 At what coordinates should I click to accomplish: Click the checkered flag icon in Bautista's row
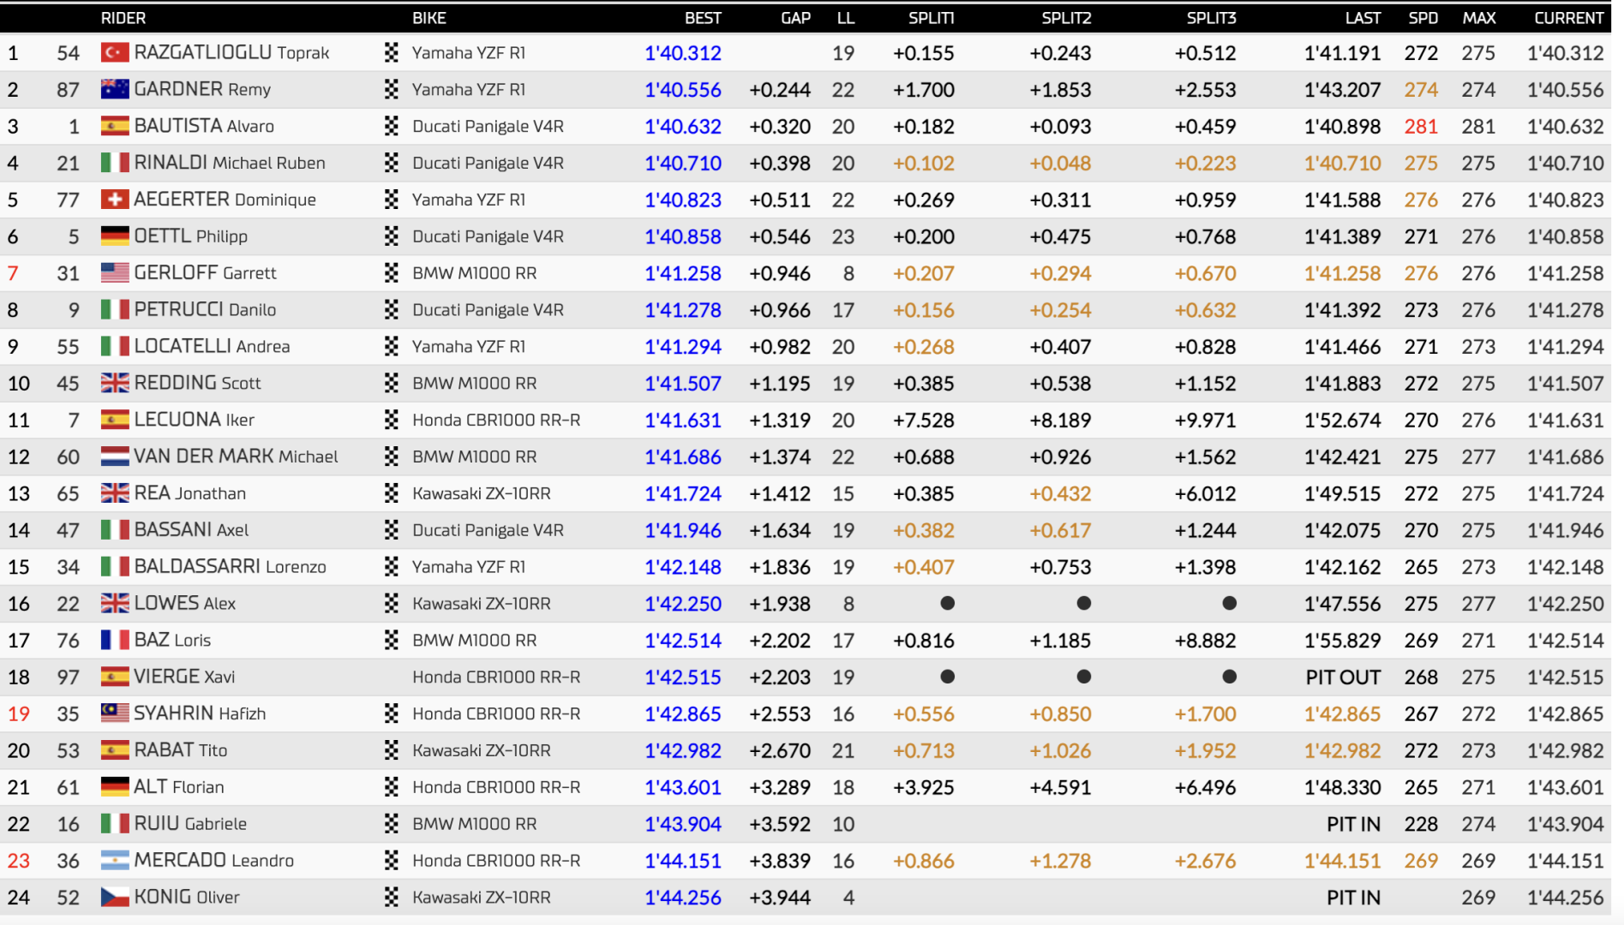tap(392, 127)
